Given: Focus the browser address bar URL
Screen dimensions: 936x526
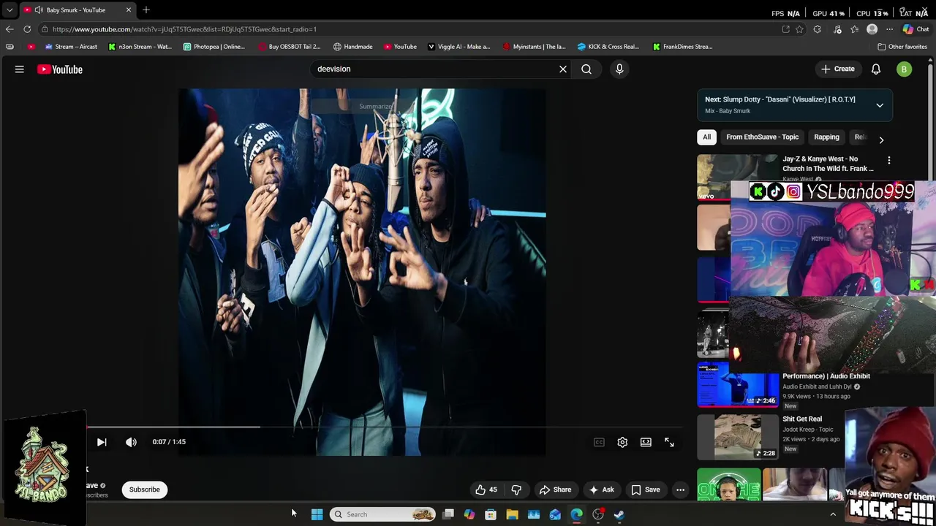Looking at the screenshot, I should pos(184,29).
